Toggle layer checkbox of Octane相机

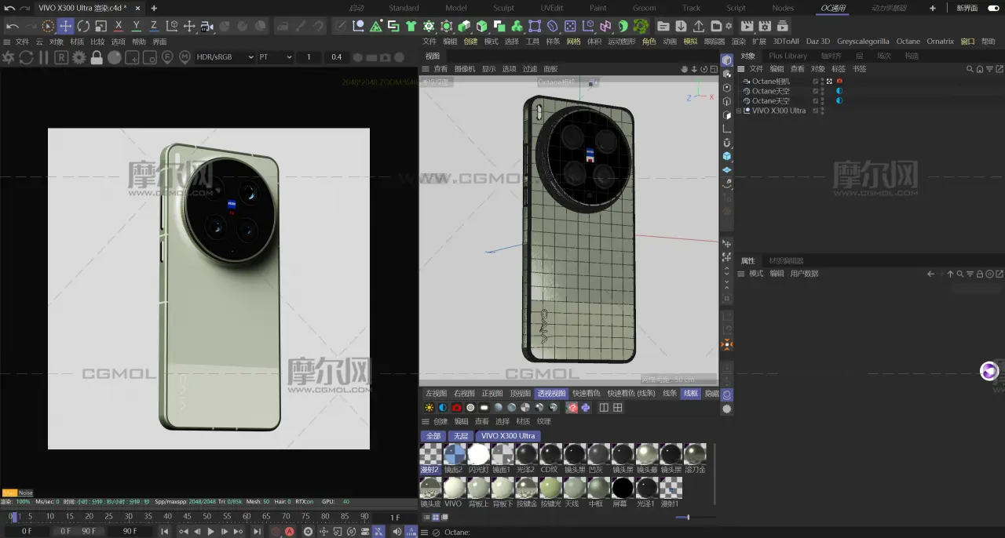(x=816, y=82)
